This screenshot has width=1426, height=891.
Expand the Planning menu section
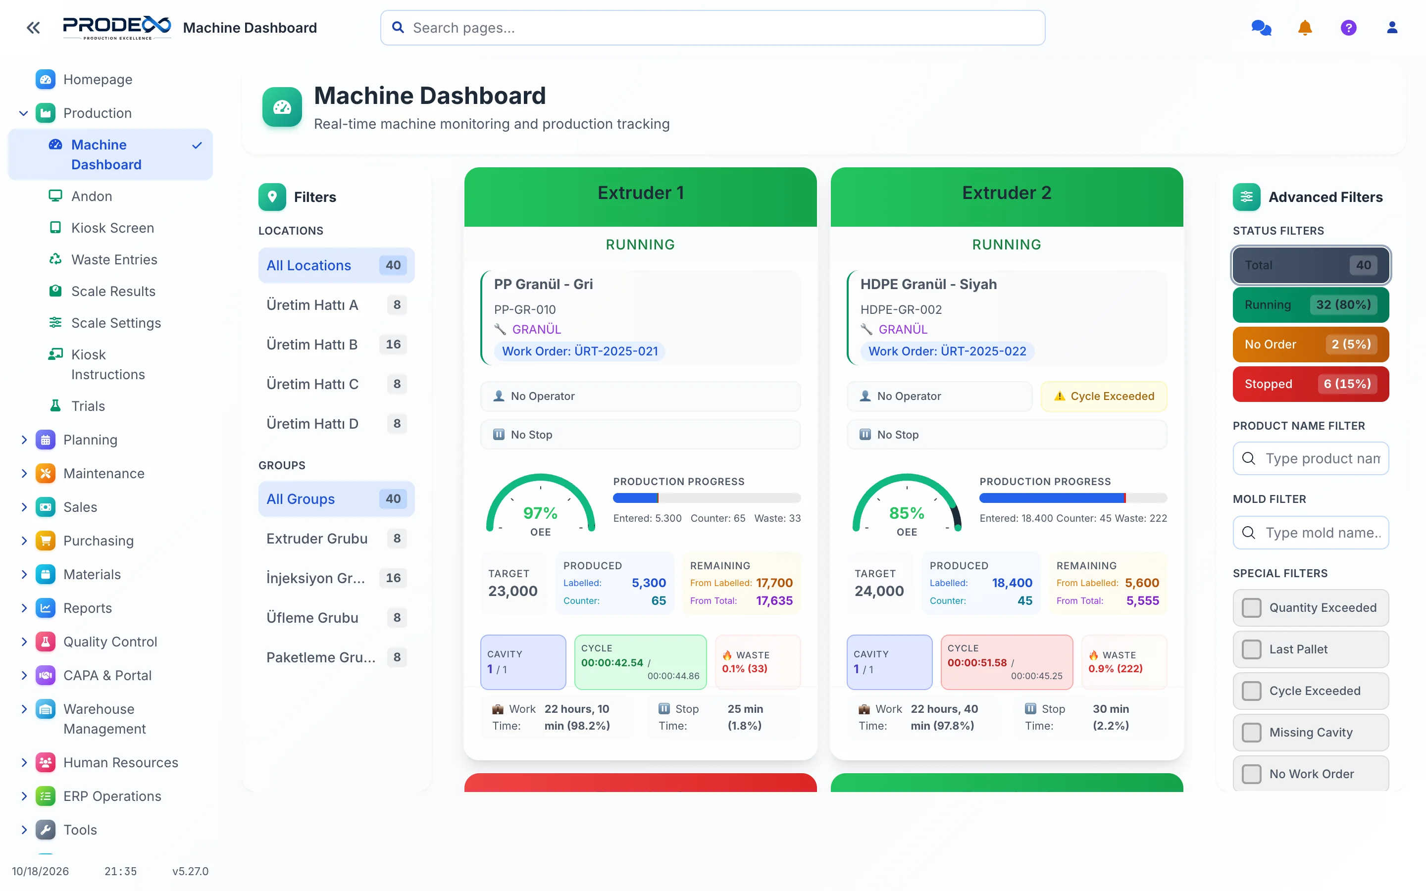click(24, 440)
